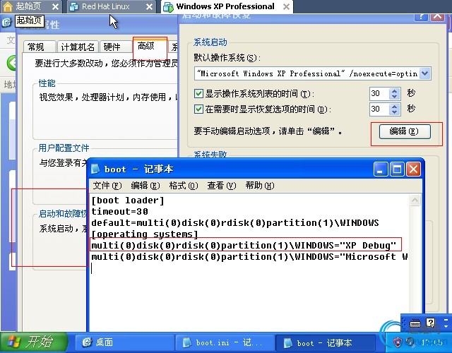
Task: Open the 硬件 tab
Action: tap(115, 47)
